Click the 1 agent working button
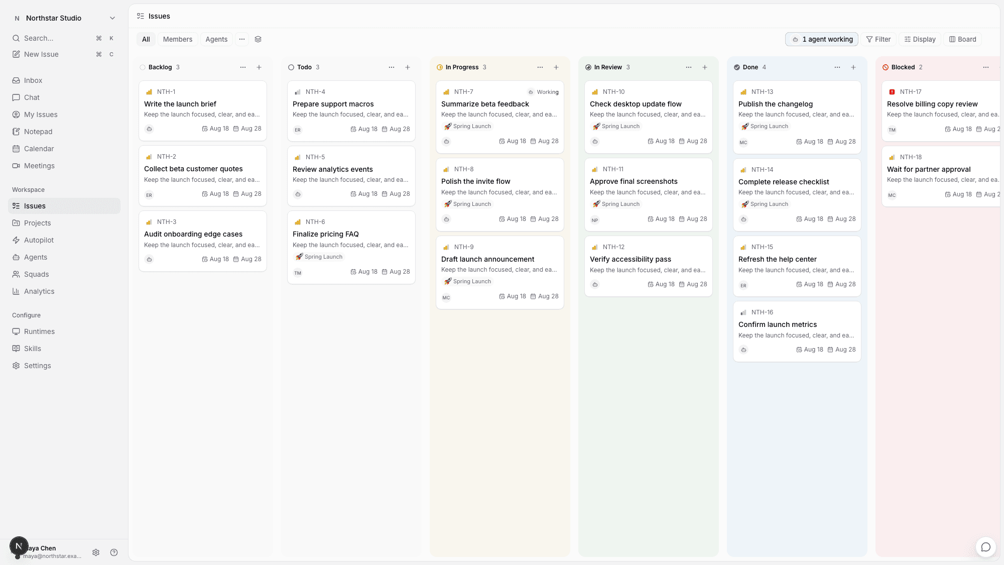1004x565 pixels. point(822,39)
